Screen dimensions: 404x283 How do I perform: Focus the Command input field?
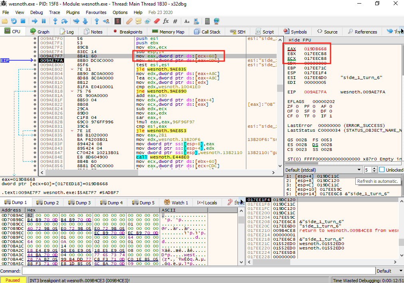(x=198, y=271)
